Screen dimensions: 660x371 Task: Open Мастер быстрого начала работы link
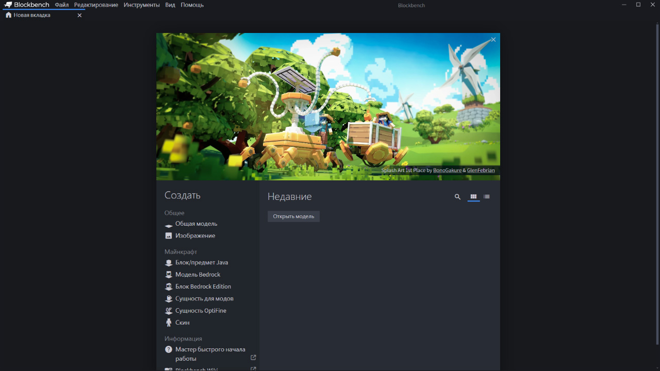pos(210,354)
